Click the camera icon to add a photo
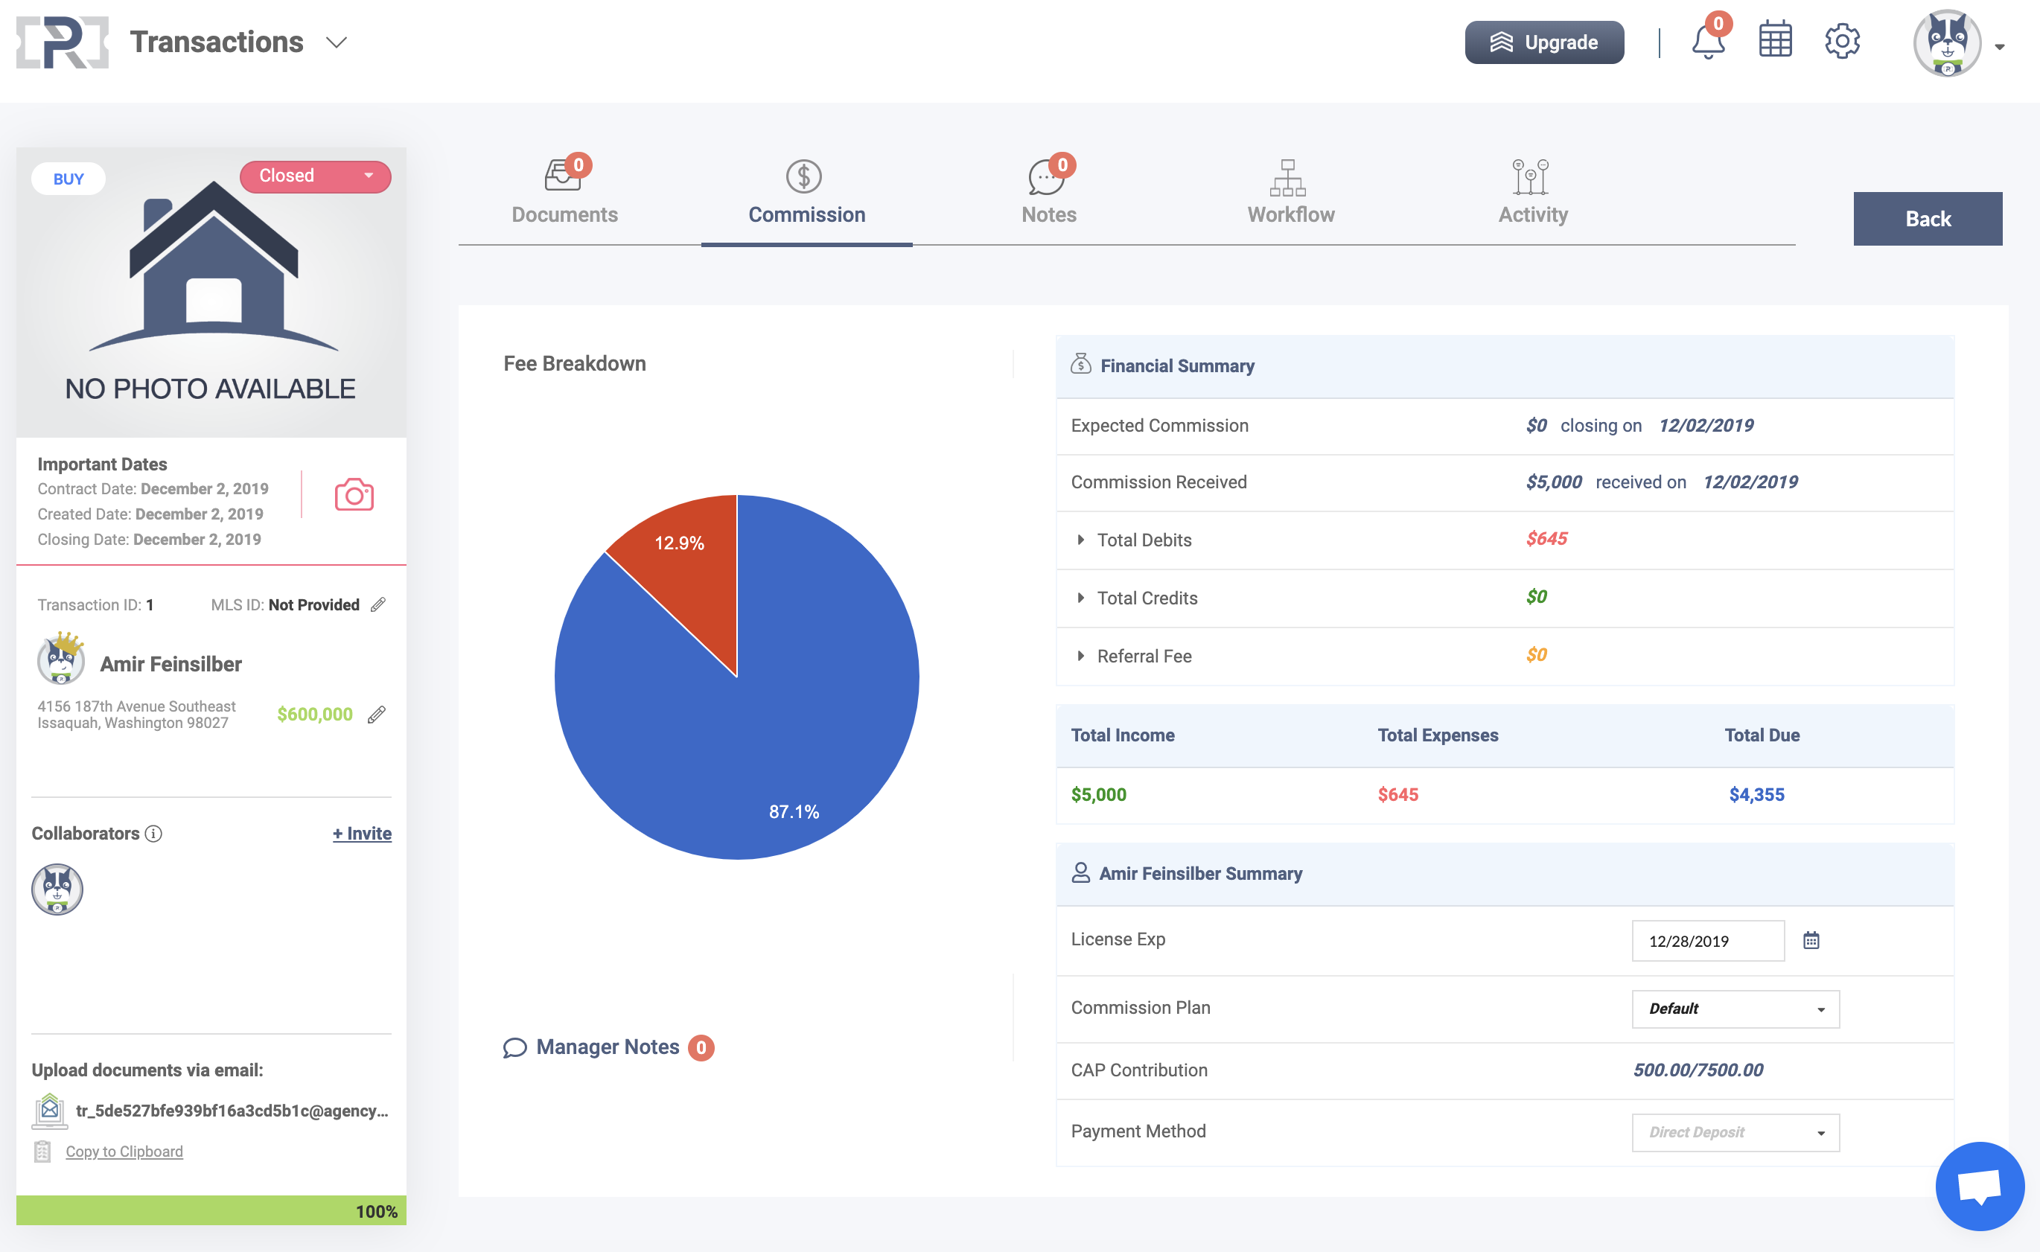2040x1252 pixels. coord(354,495)
